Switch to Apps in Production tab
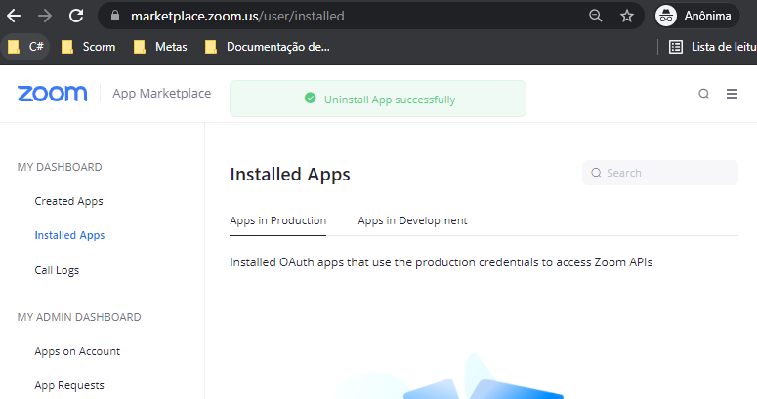Screen dimensions: 757x399 [x=278, y=221]
